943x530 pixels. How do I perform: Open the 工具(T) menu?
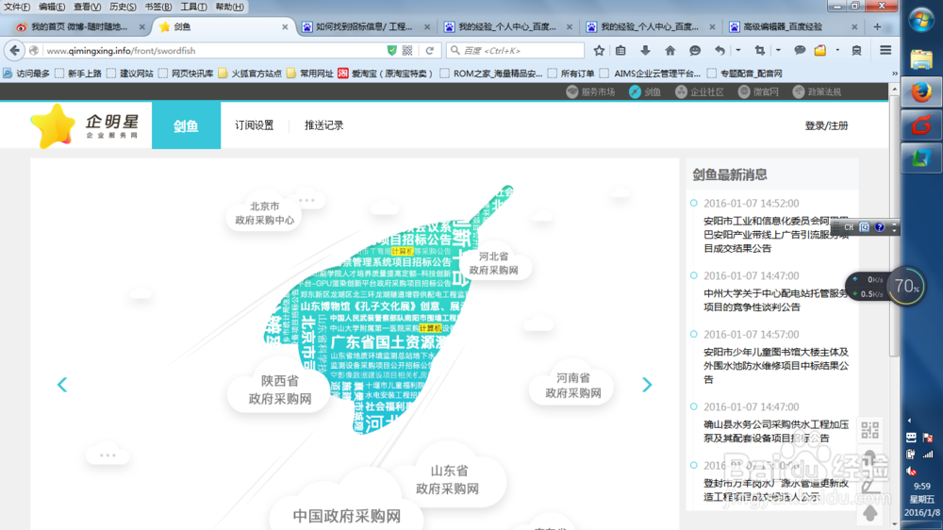pos(193,7)
